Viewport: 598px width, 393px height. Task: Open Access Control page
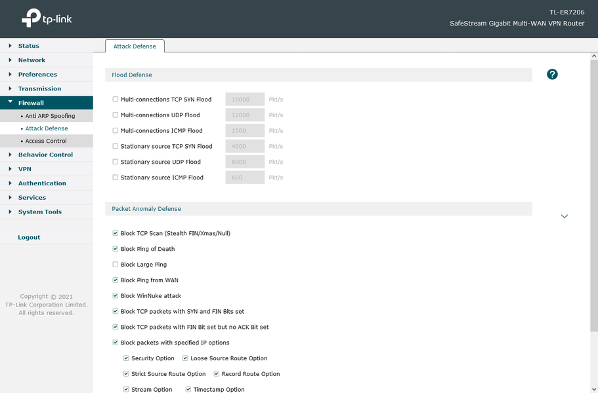point(46,141)
